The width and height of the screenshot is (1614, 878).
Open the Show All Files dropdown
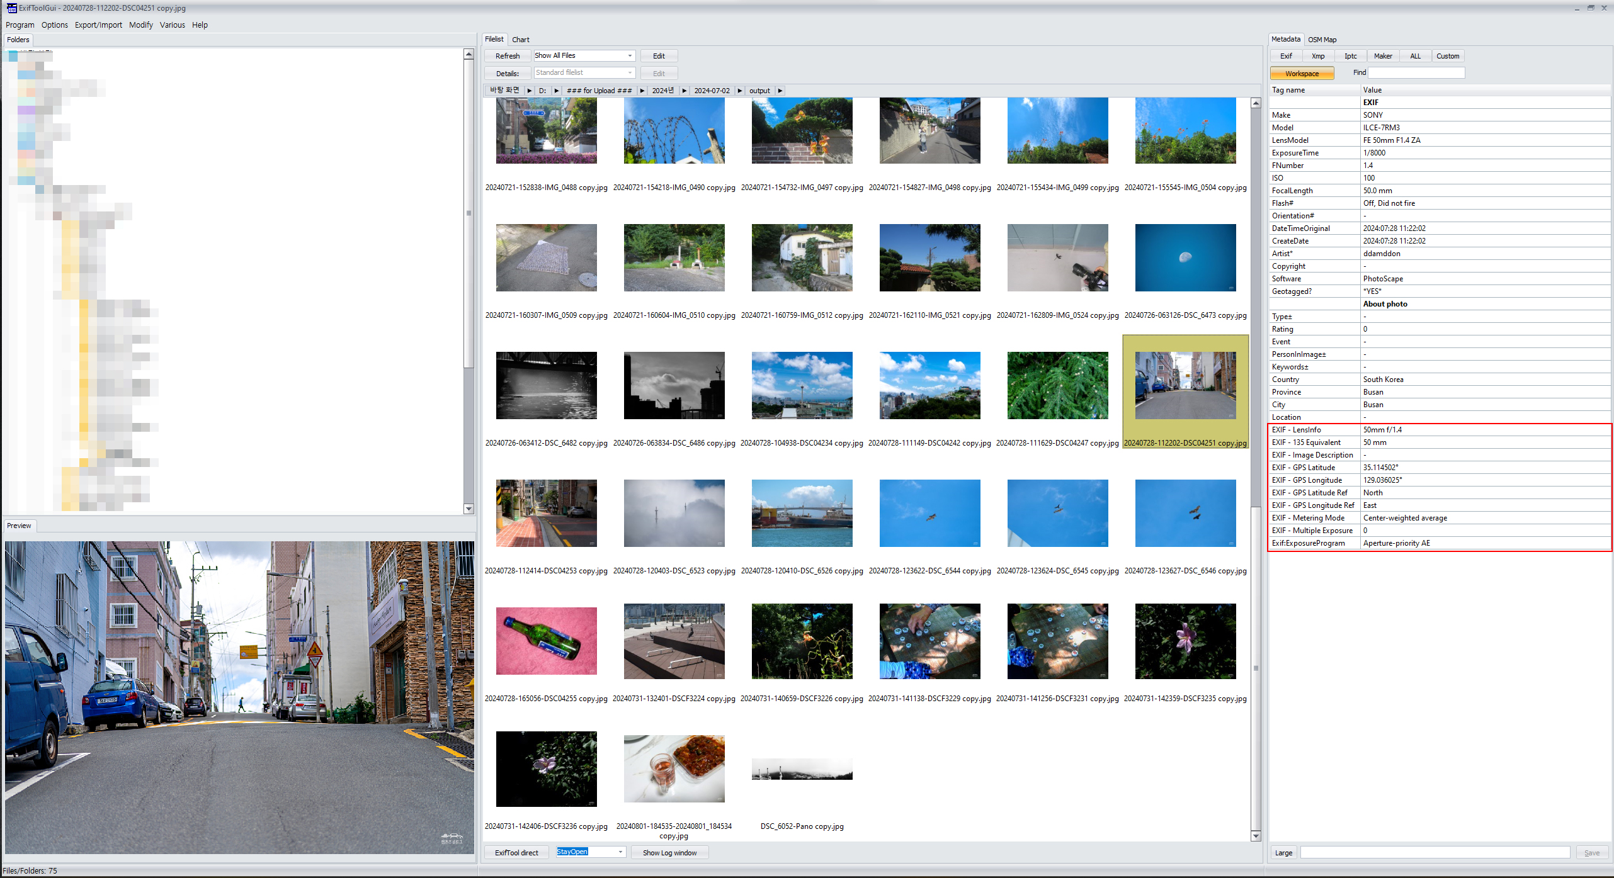629,56
